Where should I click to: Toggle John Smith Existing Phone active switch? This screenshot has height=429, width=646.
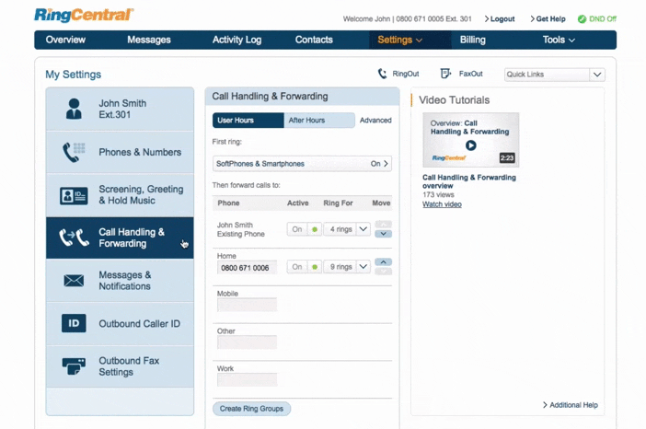click(x=304, y=229)
